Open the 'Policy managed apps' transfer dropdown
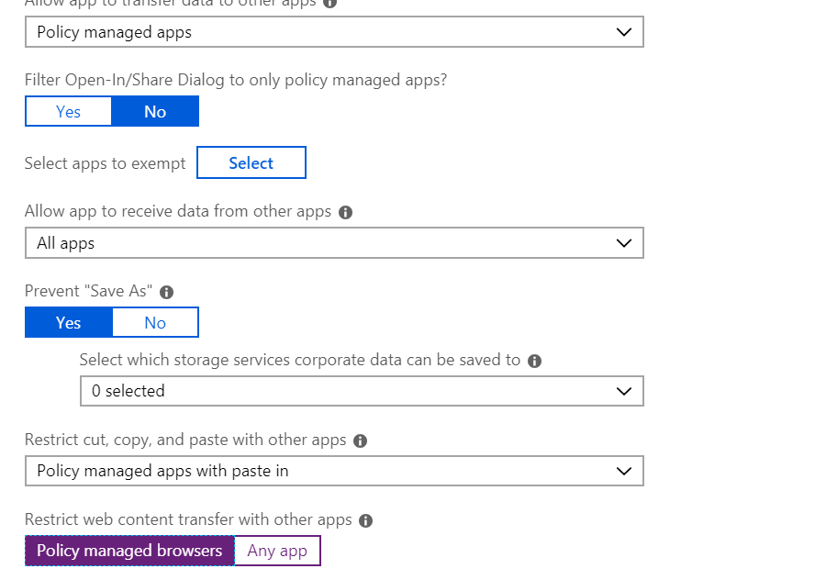This screenshot has height=580, width=815. pyautogui.click(x=334, y=32)
